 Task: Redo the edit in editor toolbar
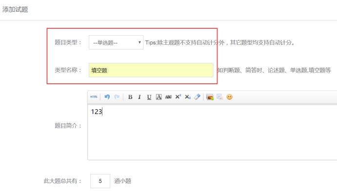tap(117, 97)
